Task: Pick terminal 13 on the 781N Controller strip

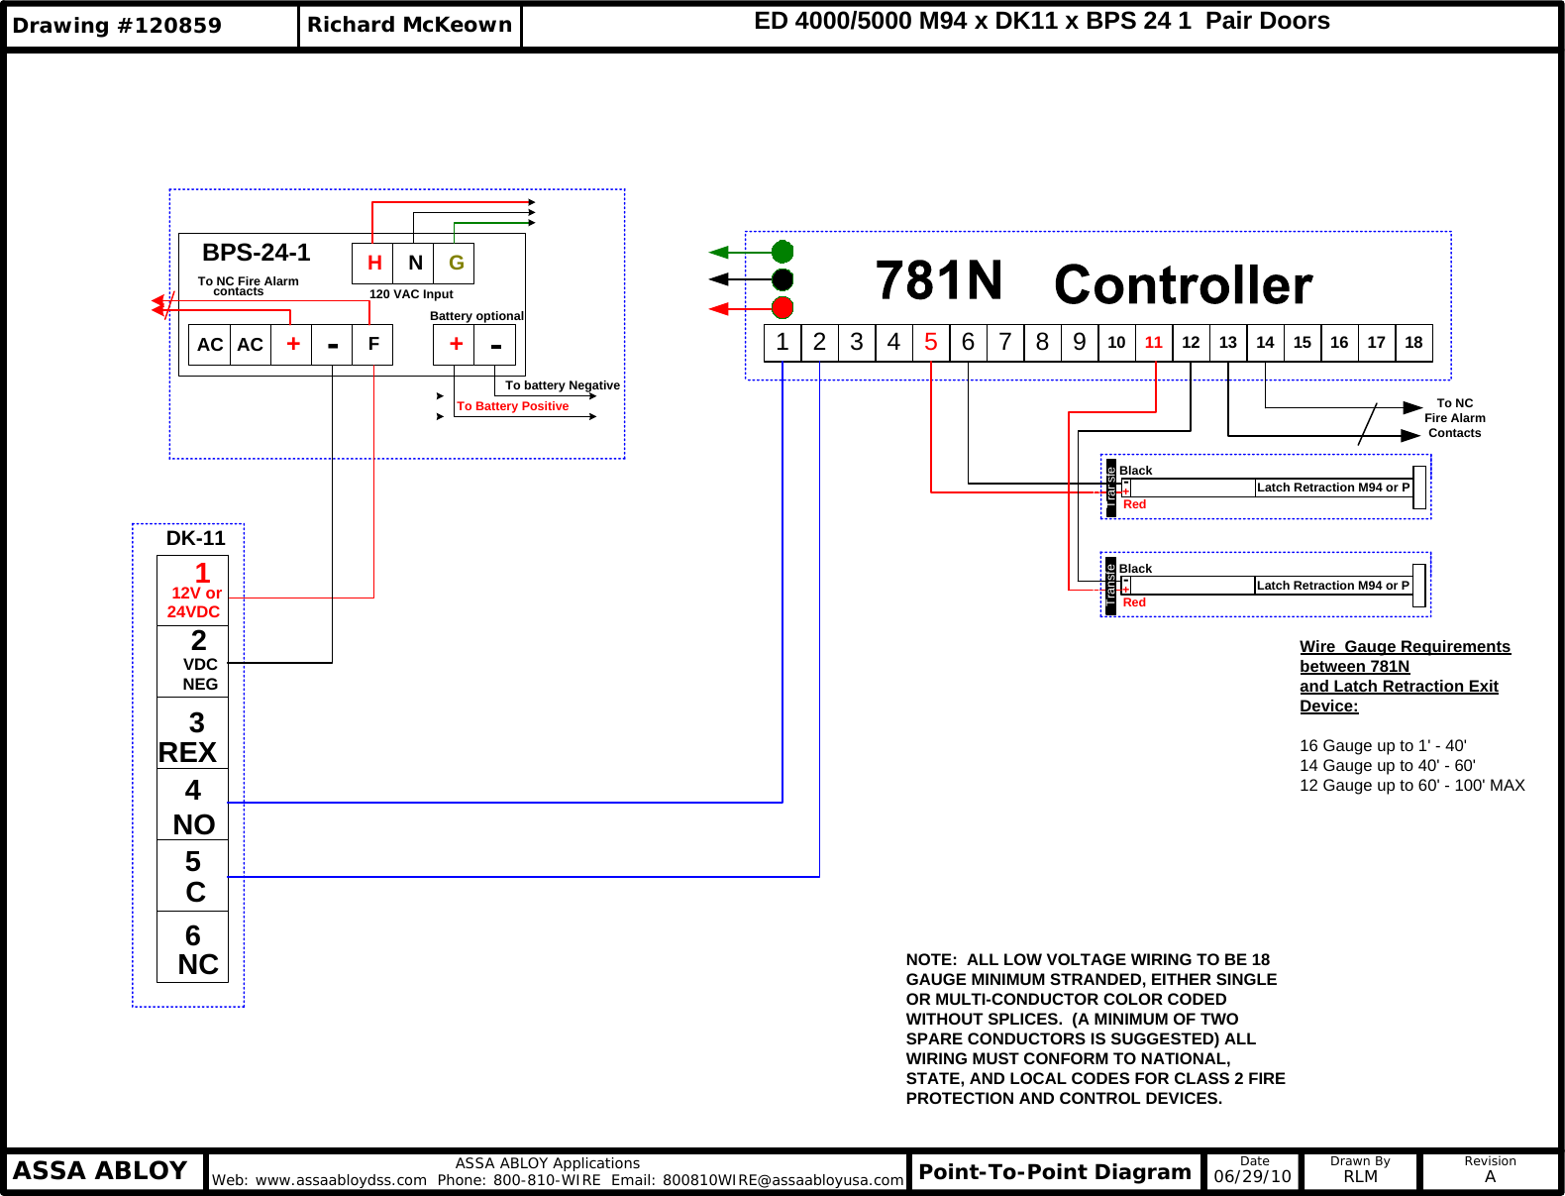Action: [x=1228, y=343]
